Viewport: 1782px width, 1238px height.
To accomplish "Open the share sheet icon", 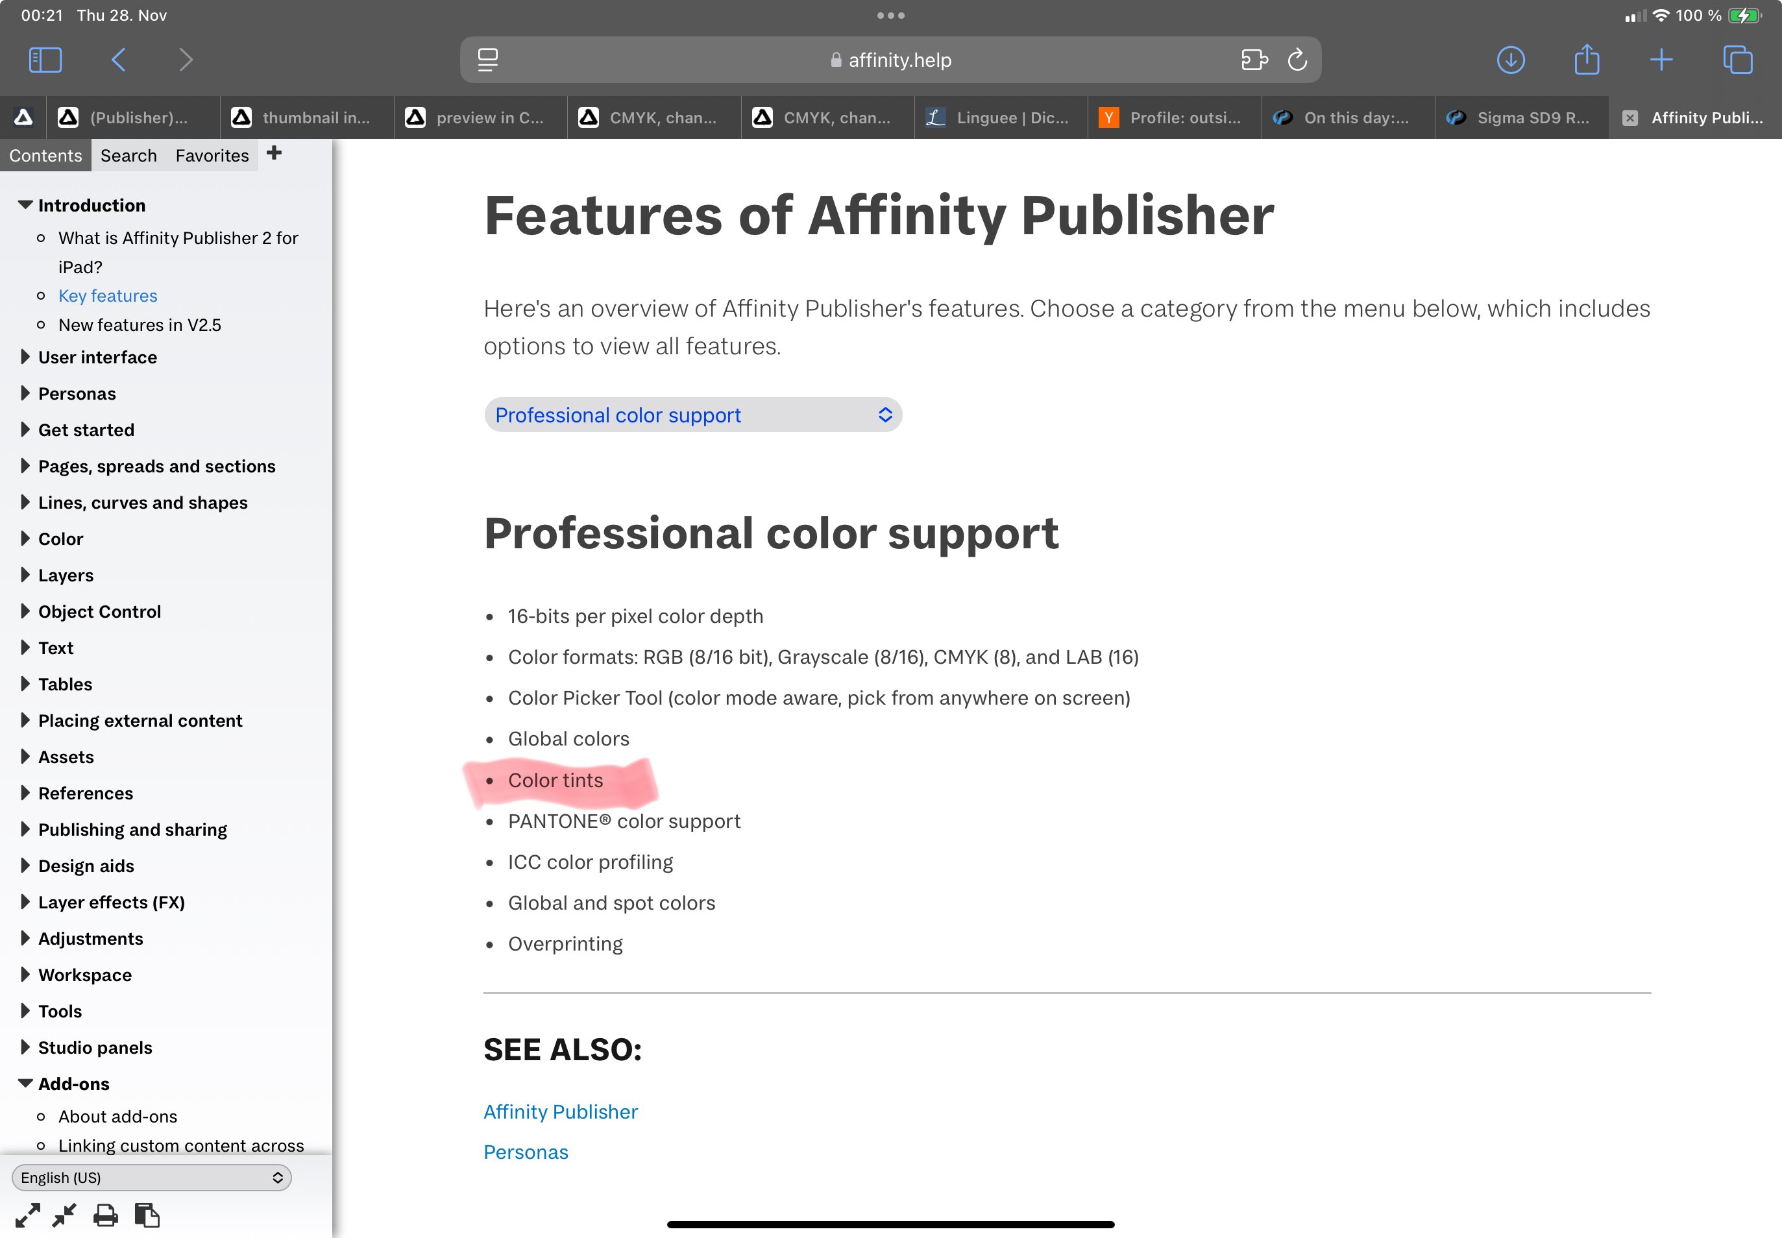I will tap(1587, 59).
